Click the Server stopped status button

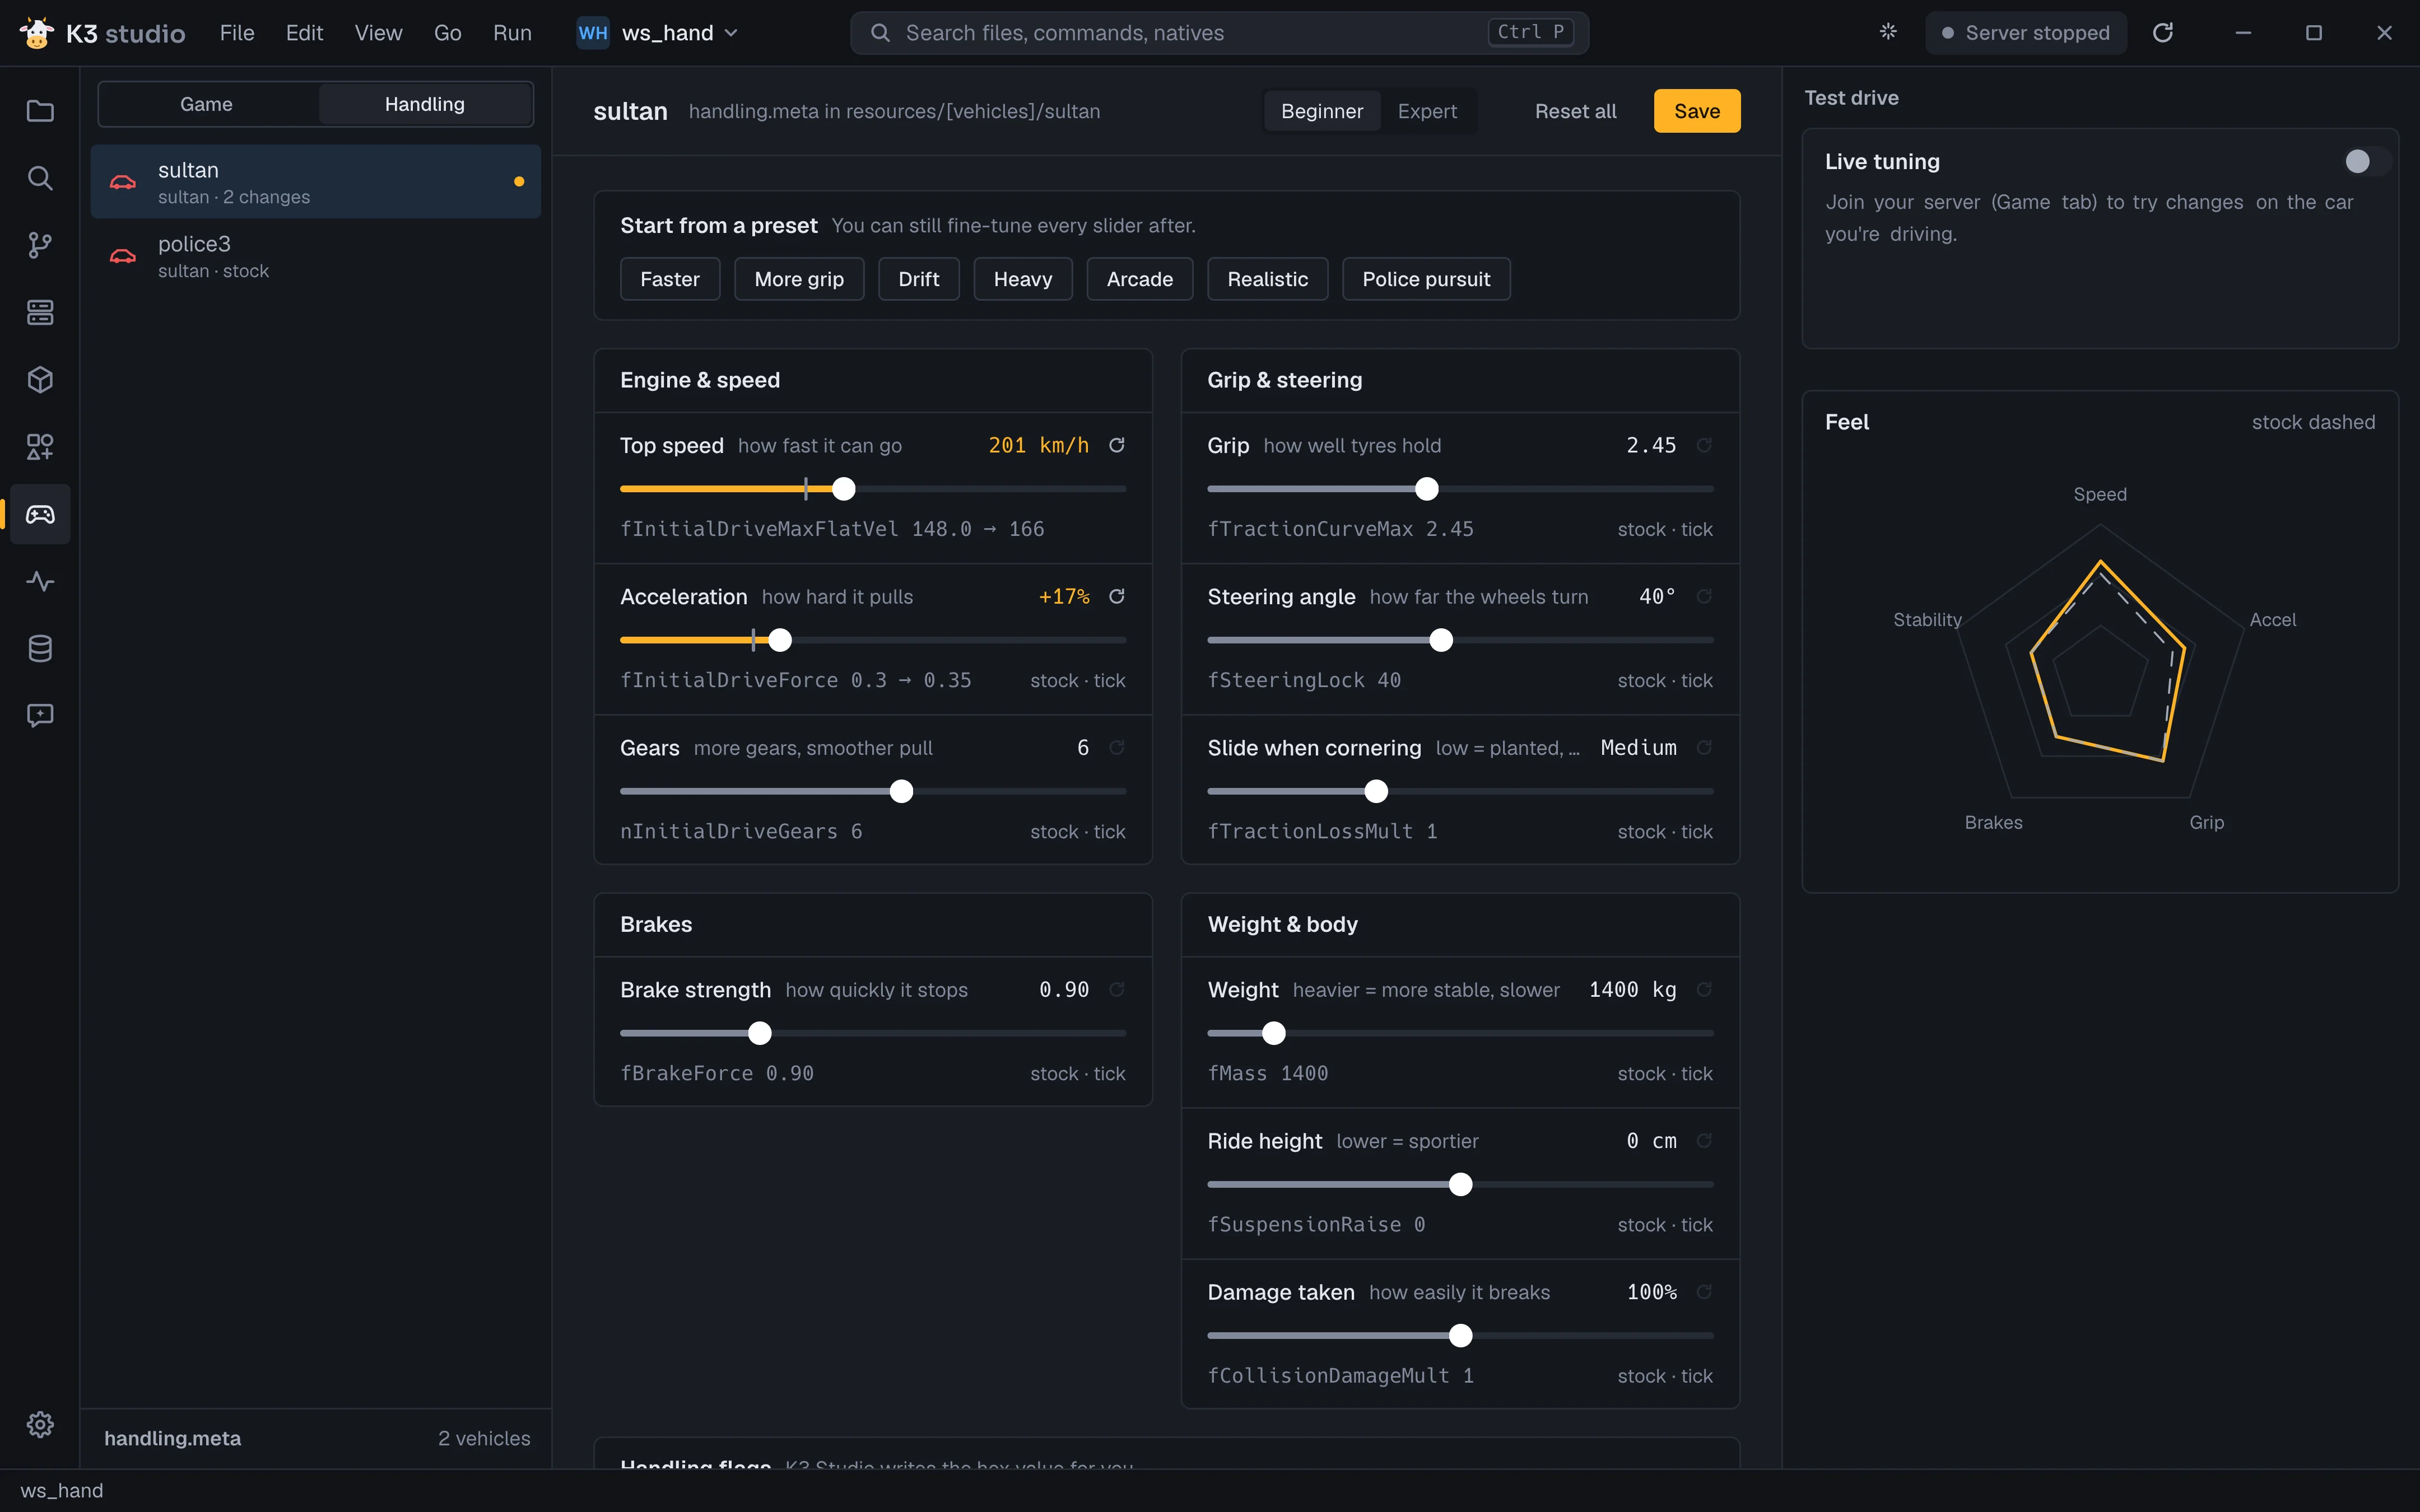tap(2026, 33)
